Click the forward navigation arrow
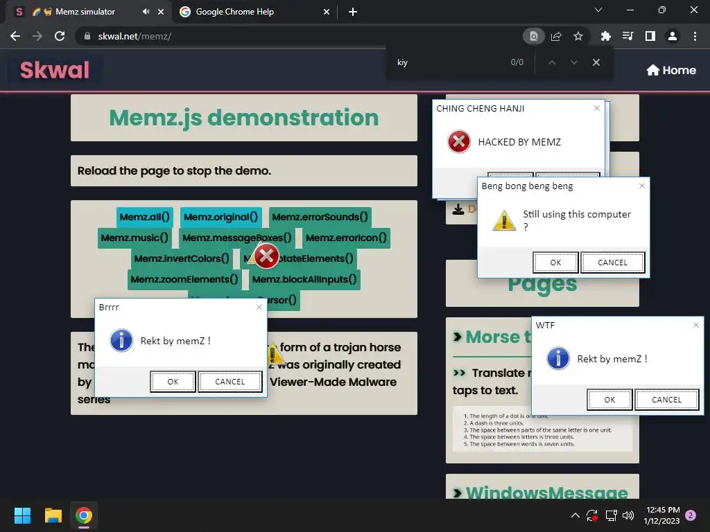Viewport: 710px width, 532px height. click(x=37, y=36)
